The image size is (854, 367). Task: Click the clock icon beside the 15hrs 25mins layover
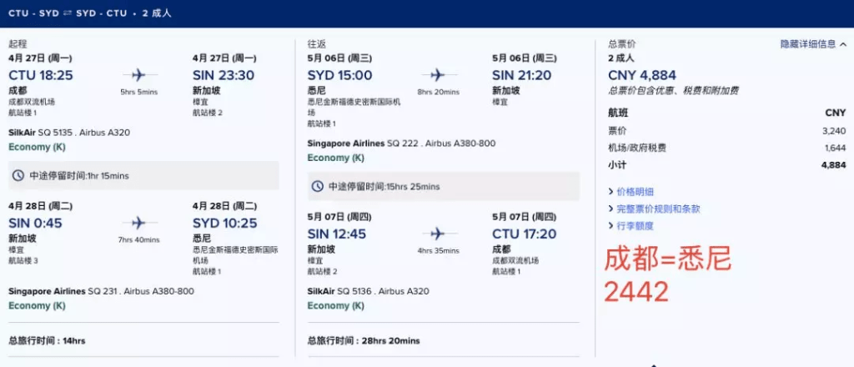click(x=317, y=186)
